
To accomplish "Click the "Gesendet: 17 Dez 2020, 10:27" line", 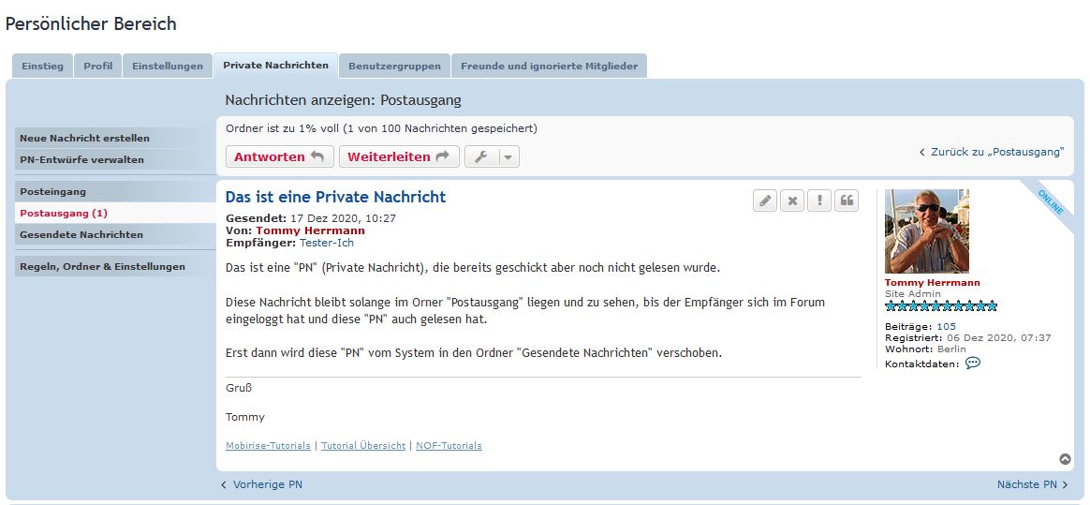I will click(x=311, y=217).
